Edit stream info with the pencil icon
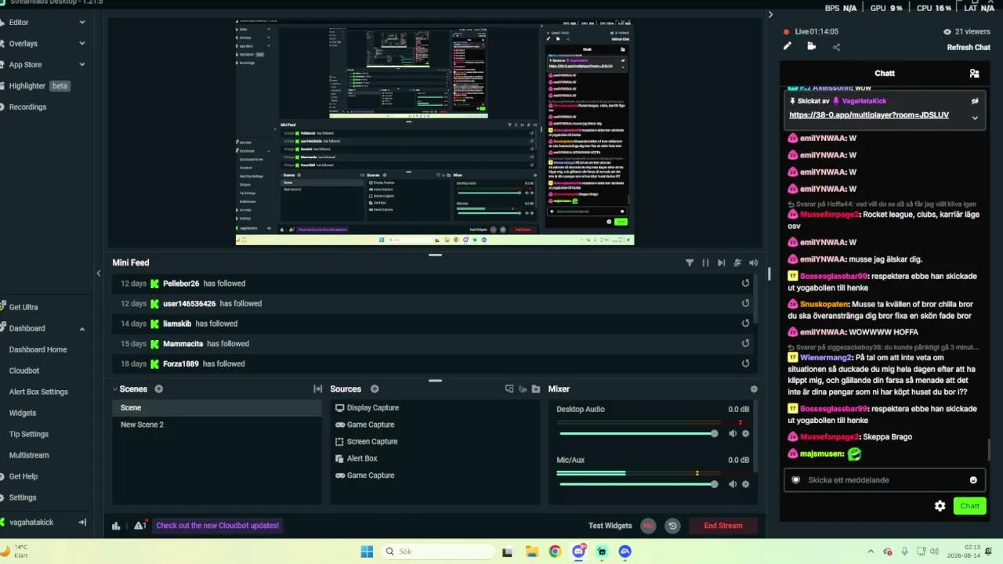 [788, 46]
